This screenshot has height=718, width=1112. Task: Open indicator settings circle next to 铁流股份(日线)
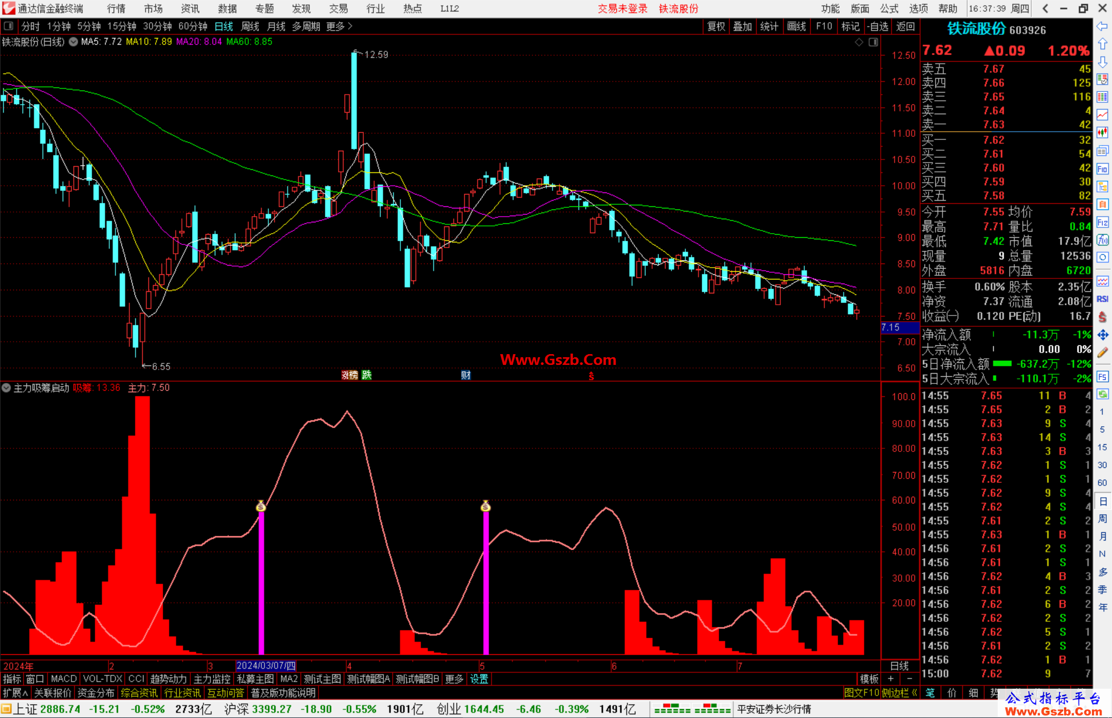point(73,42)
